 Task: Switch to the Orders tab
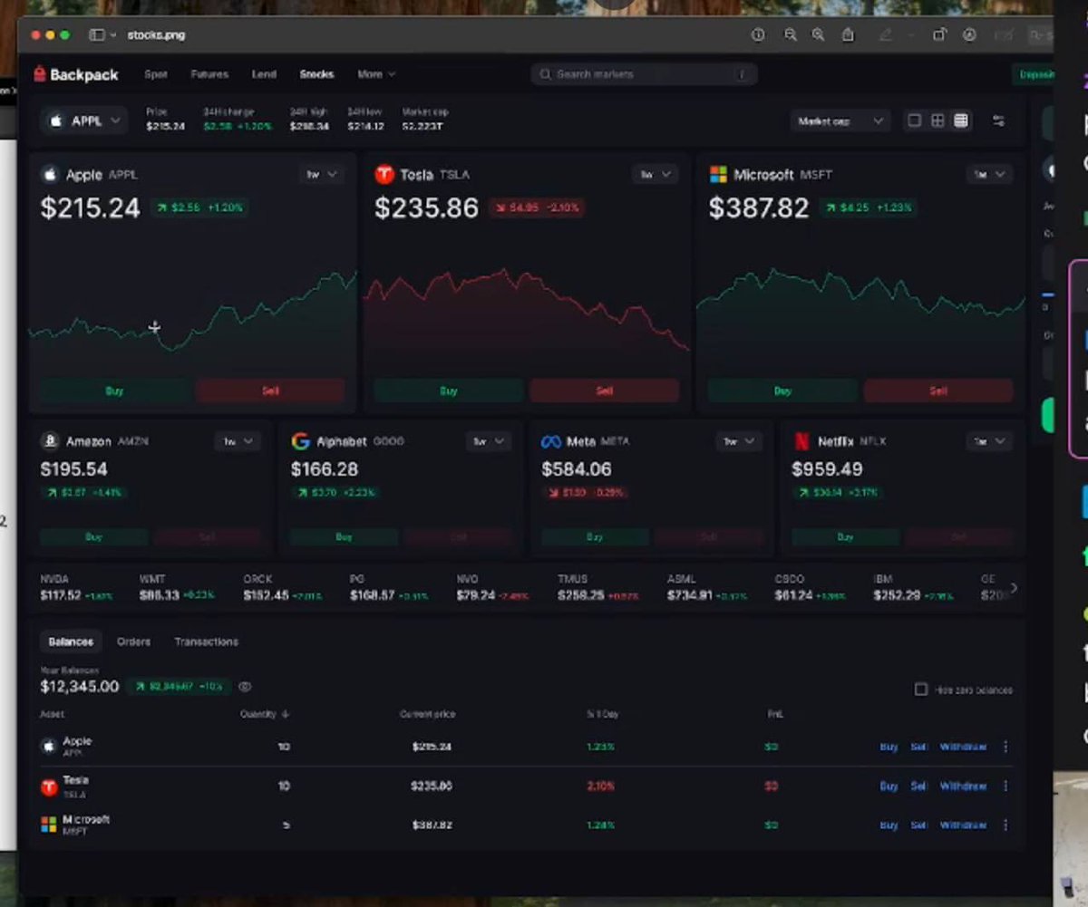pyautogui.click(x=133, y=642)
